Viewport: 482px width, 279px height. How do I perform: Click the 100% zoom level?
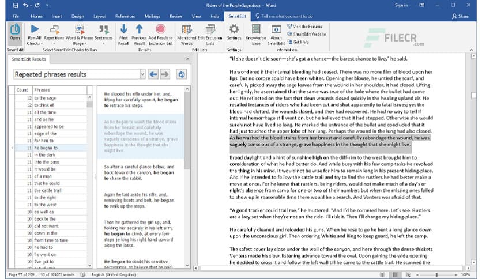pos(466,274)
